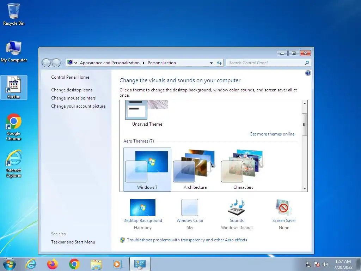
Task: Open Desktop Background settings icon
Action: [142, 207]
